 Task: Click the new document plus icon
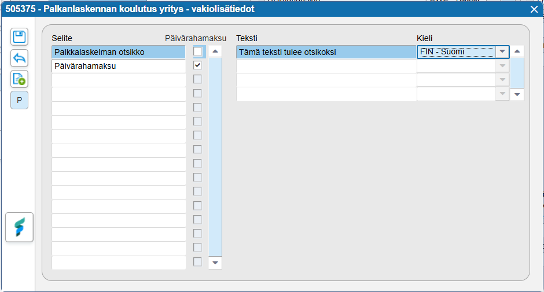pos(20,79)
